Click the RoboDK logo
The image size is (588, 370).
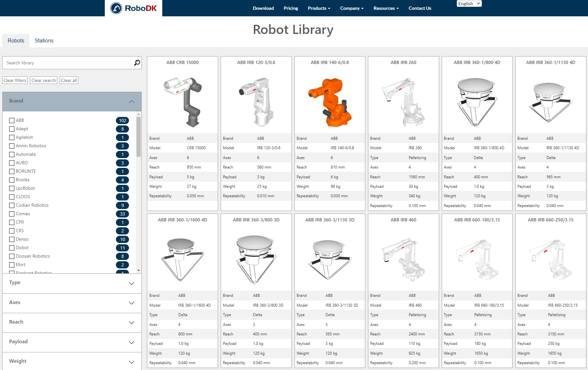coord(134,8)
